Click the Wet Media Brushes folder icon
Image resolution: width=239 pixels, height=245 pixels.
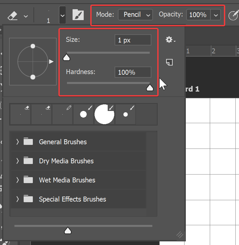(28, 179)
